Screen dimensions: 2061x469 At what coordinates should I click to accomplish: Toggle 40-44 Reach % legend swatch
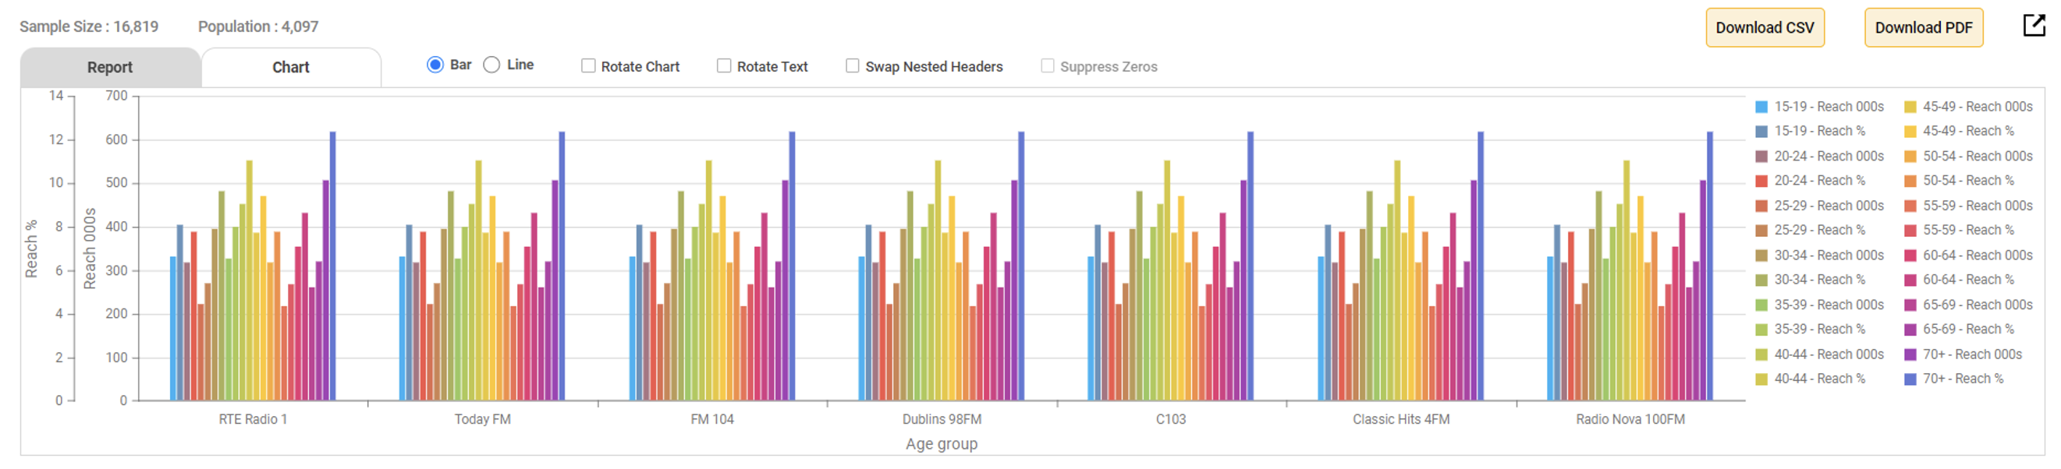coord(1761,379)
